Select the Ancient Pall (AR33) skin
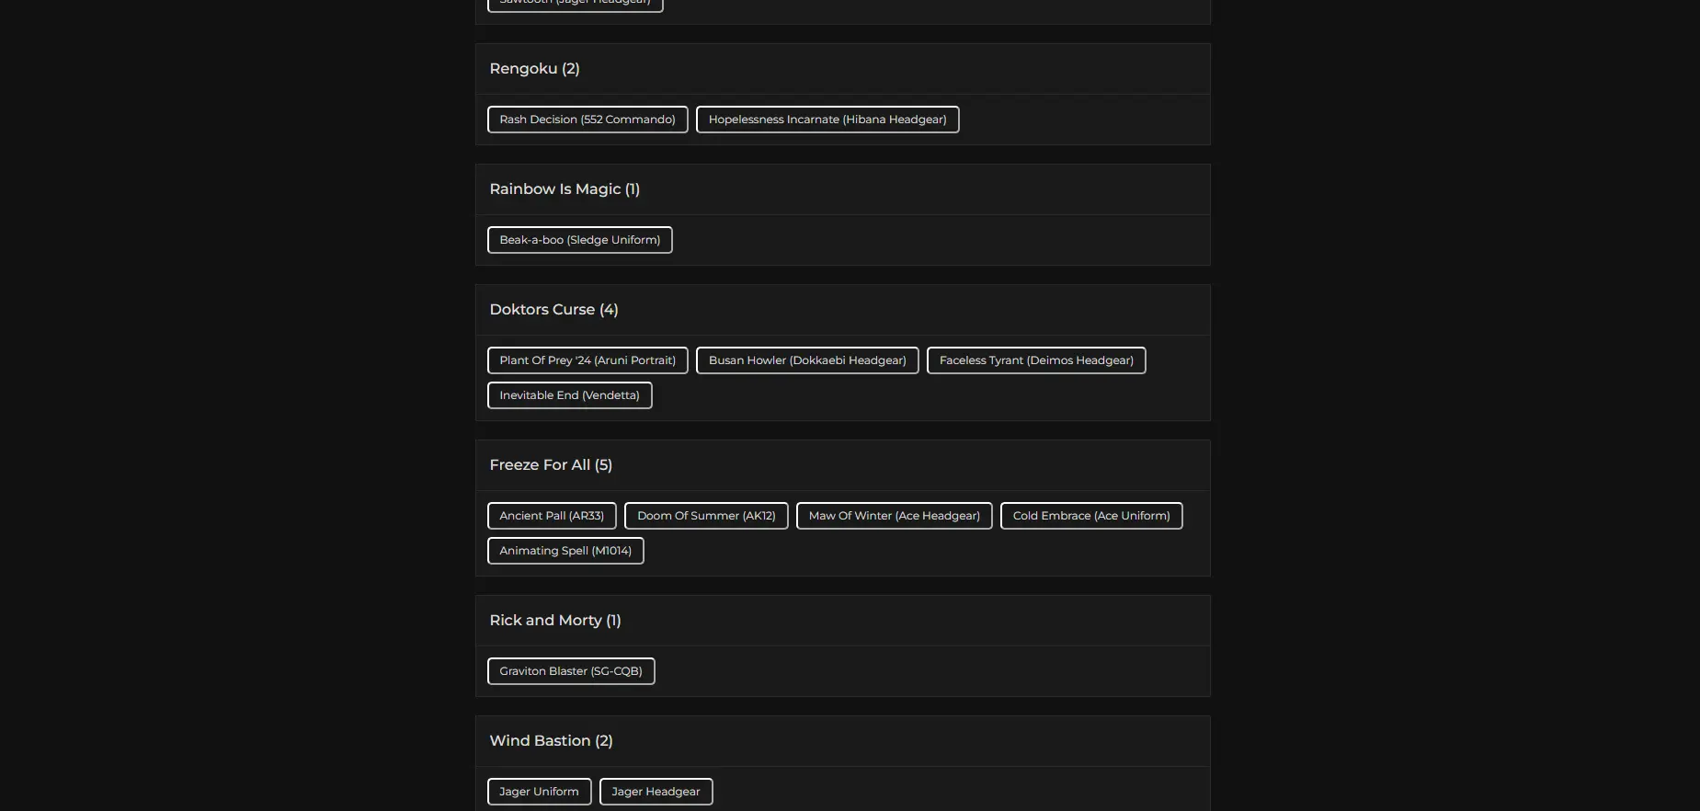This screenshot has width=1700, height=811. [552, 516]
